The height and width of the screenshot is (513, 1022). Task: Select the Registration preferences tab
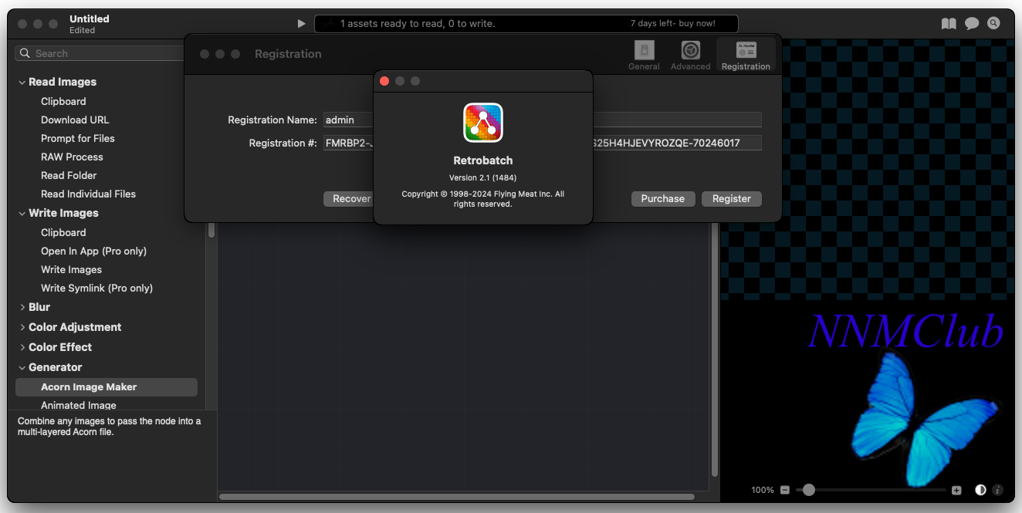[x=746, y=56]
